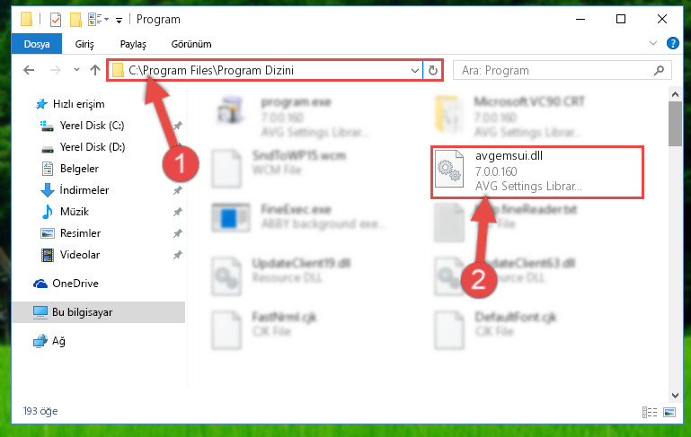Select Yerel Disk (C:) in sidebar

click(x=93, y=126)
